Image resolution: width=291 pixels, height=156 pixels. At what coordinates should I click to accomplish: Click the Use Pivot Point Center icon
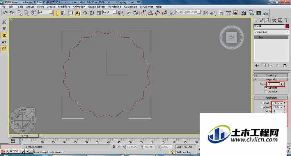tap(120, 13)
